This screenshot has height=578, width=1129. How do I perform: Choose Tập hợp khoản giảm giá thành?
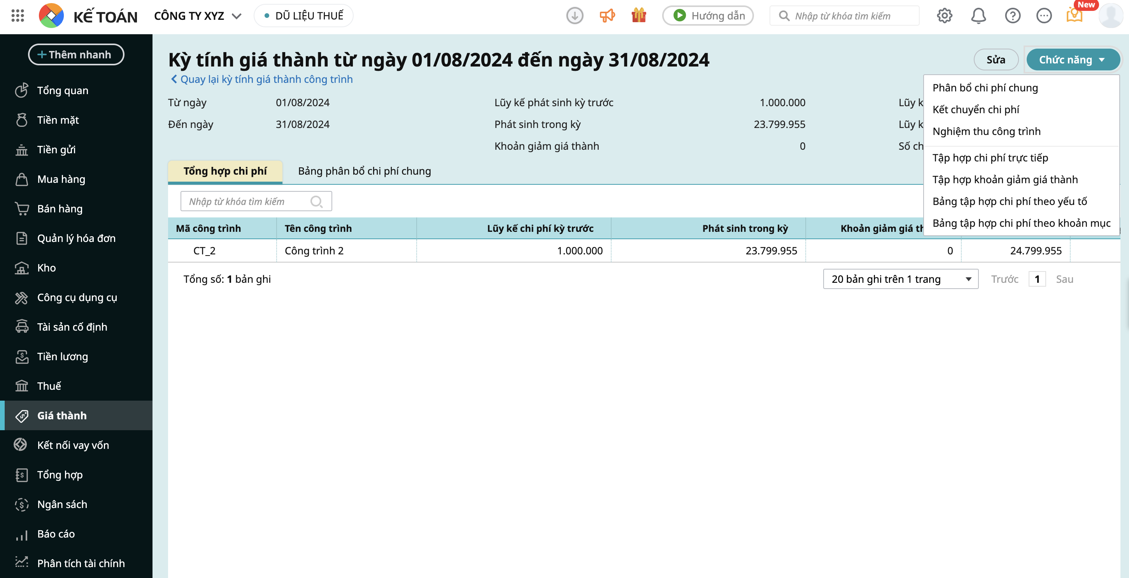tap(1021, 180)
